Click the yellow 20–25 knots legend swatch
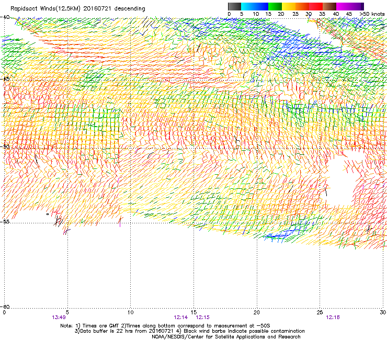Image resolution: width=387 pixels, height=340 pixels. 289,6
